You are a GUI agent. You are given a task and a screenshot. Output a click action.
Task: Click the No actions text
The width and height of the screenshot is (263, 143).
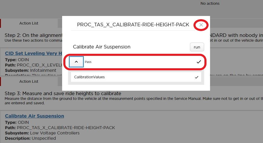(x=210, y=4)
